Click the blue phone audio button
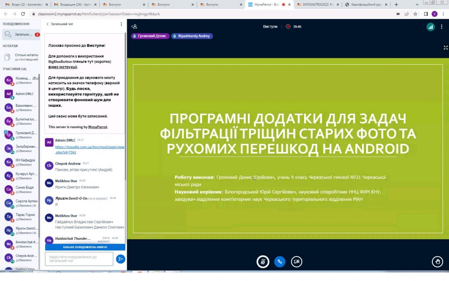Screen dimensions: 449x281 [280, 262]
